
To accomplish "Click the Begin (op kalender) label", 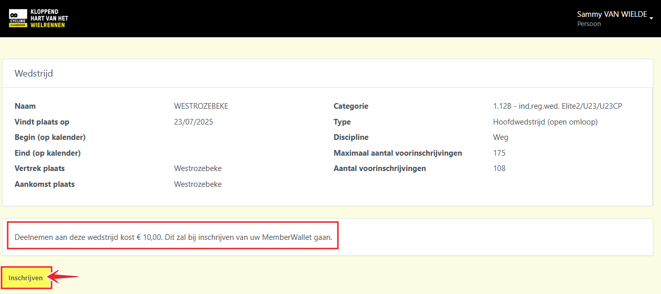I will pos(50,137).
